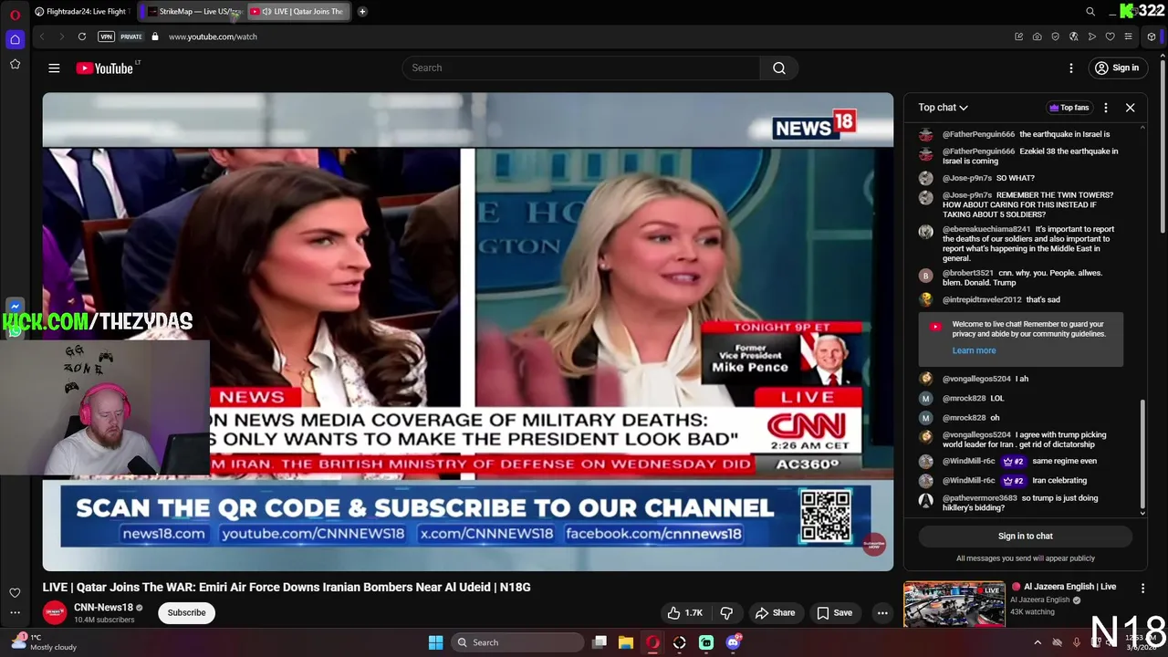Go back to the previous page

pos(42,36)
